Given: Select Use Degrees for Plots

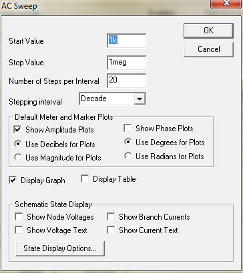Looking at the screenshot, I should [x=128, y=142].
